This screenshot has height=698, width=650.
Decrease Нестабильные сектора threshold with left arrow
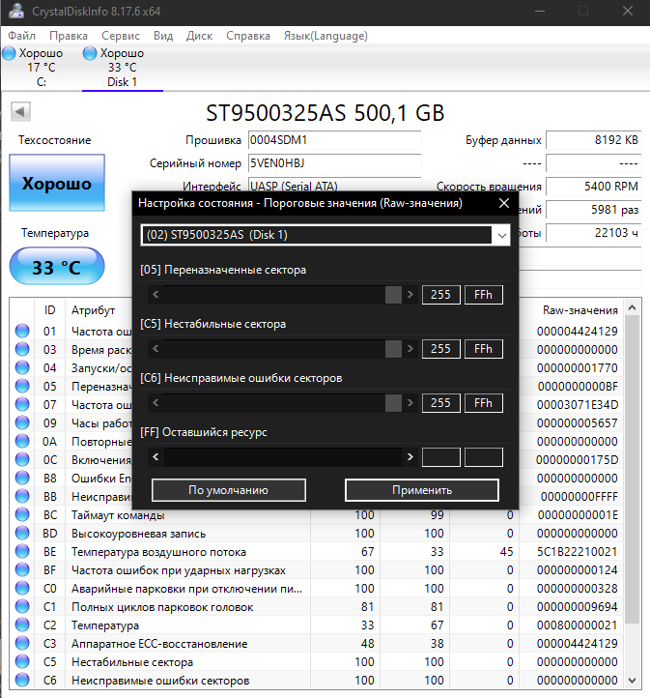[155, 349]
